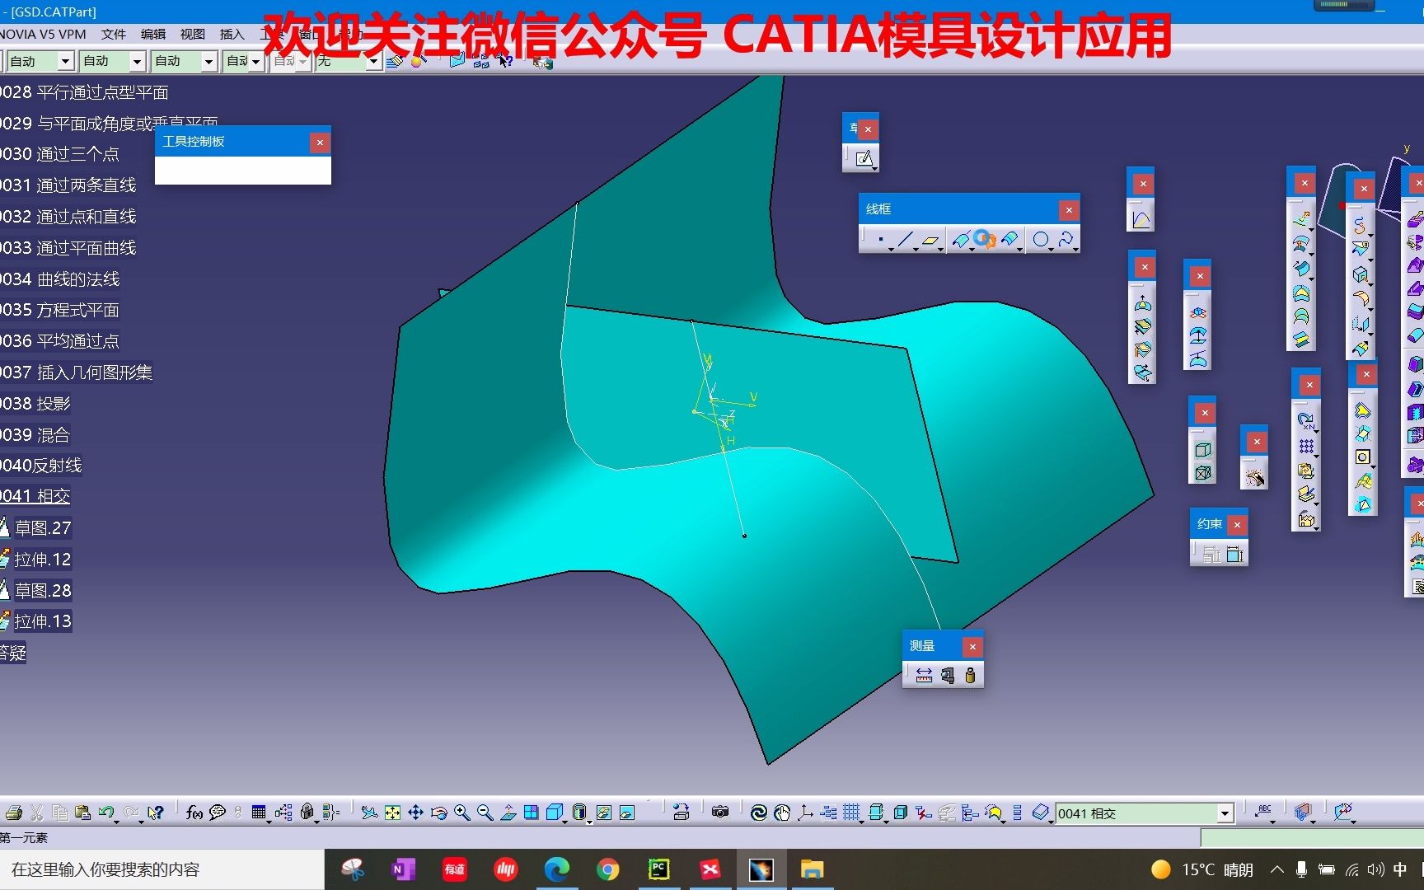Viewport: 1424px width, 890px height.
Task: Click the Print icon in bottom toolbar
Action: point(14,813)
